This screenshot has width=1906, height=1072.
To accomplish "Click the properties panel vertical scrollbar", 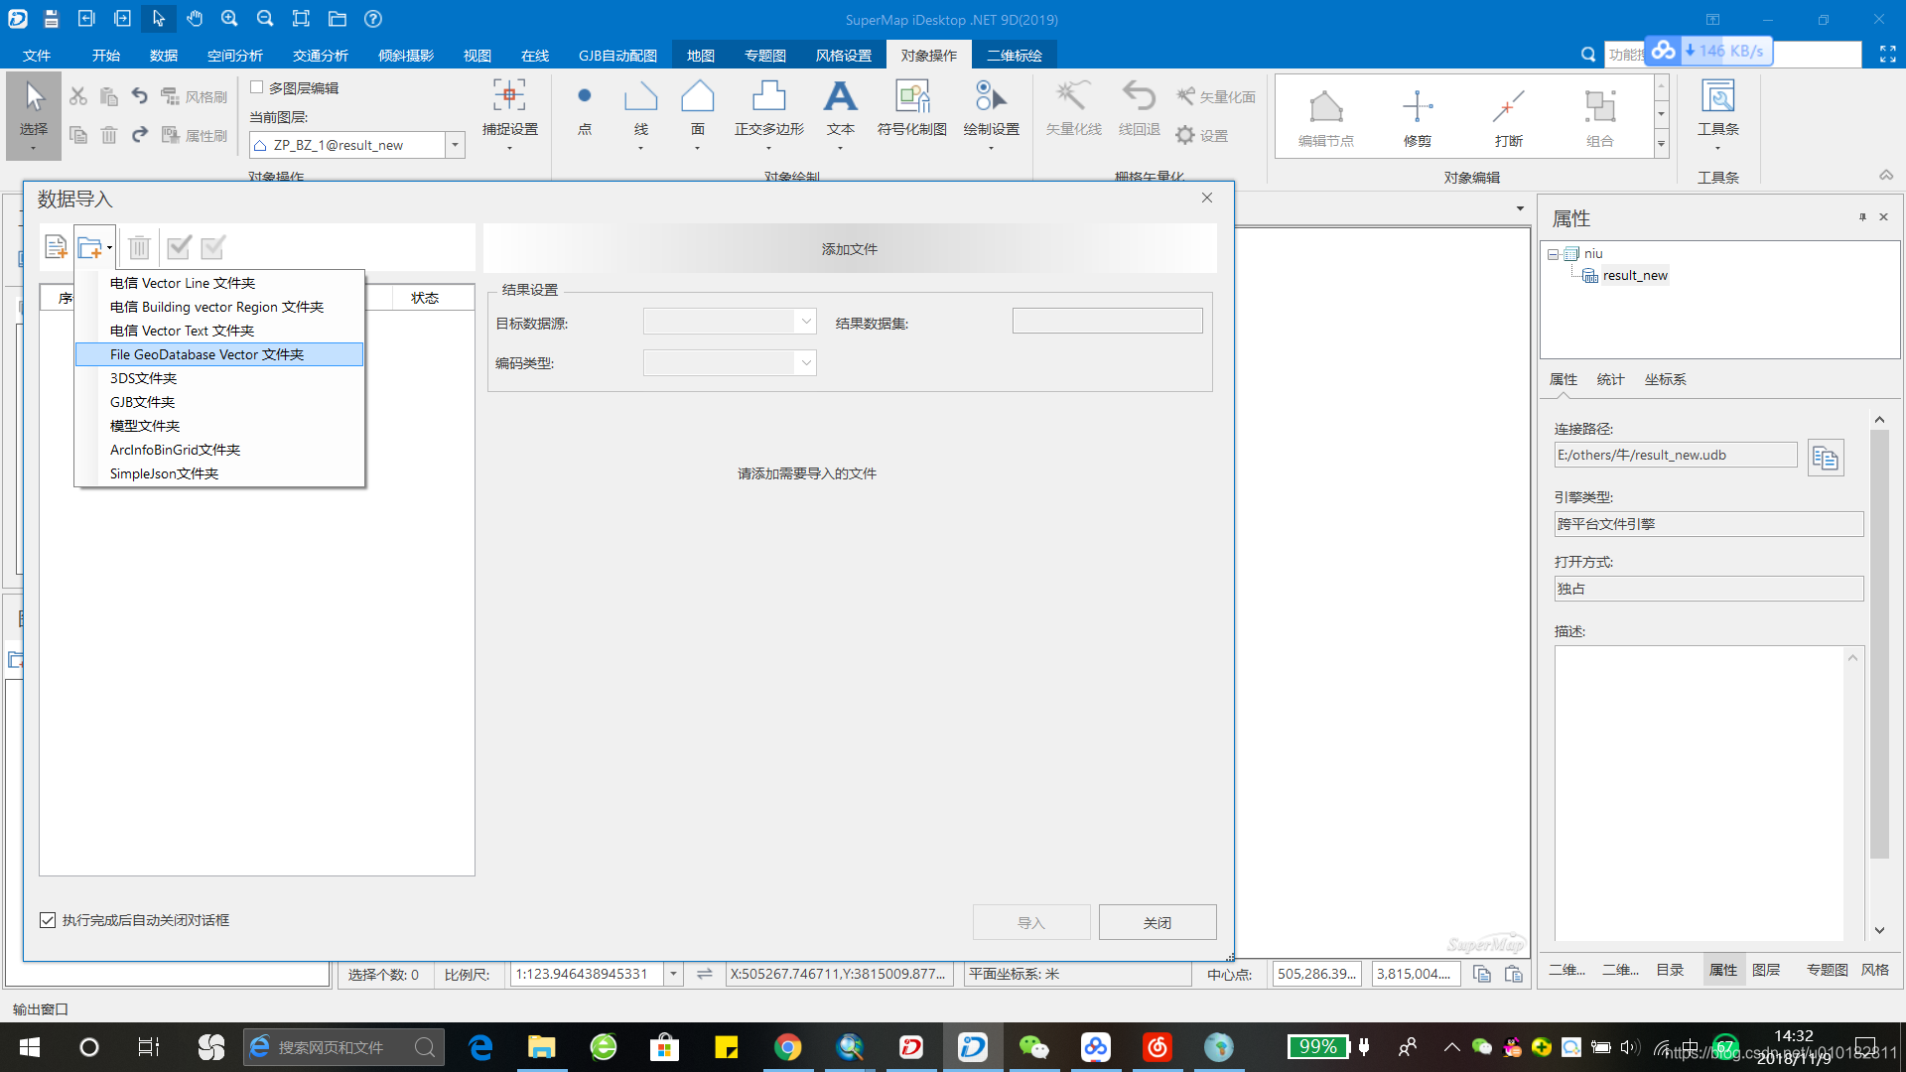I will pyautogui.click(x=1878, y=645).
